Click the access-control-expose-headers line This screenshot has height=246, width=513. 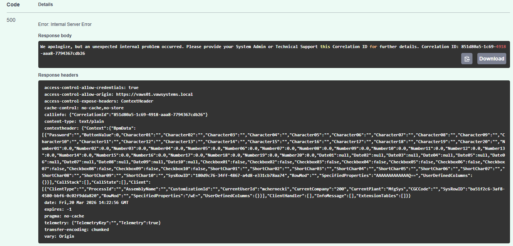(x=99, y=101)
